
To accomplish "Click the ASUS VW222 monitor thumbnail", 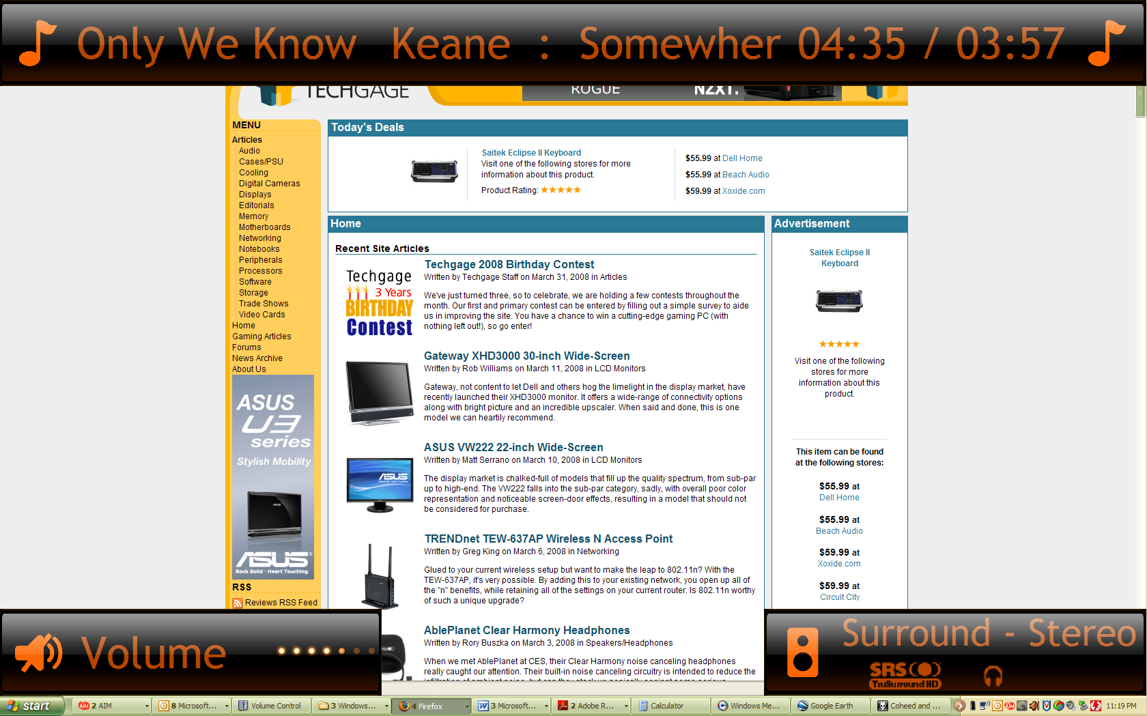I will (380, 485).
